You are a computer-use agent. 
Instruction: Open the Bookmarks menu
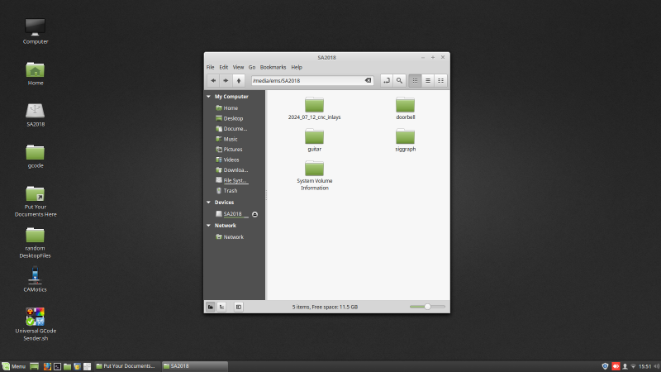273,67
